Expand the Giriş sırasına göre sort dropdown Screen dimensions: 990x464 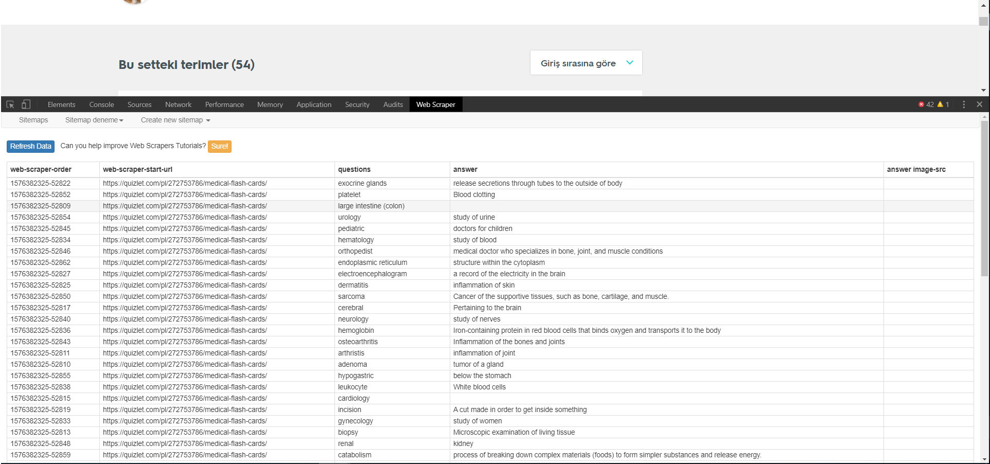586,63
